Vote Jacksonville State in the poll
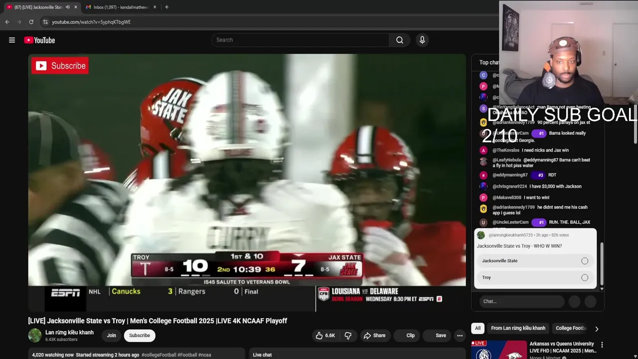The height and width of the screenshot is (359, 638). pos(535,261)
